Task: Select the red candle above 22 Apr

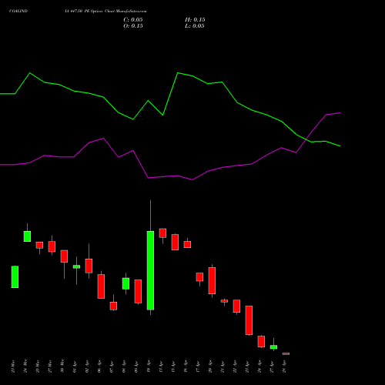Action: [236, 306]
